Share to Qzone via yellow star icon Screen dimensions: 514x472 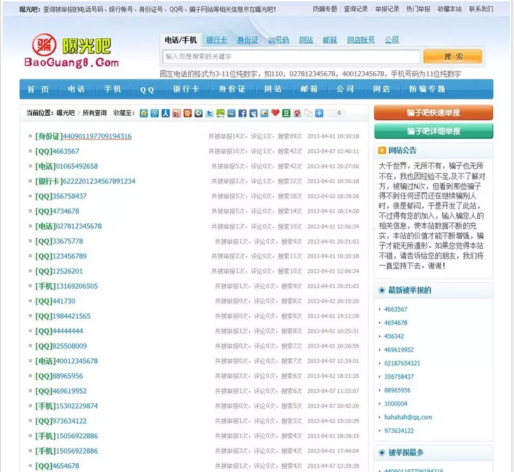point(144,113)
